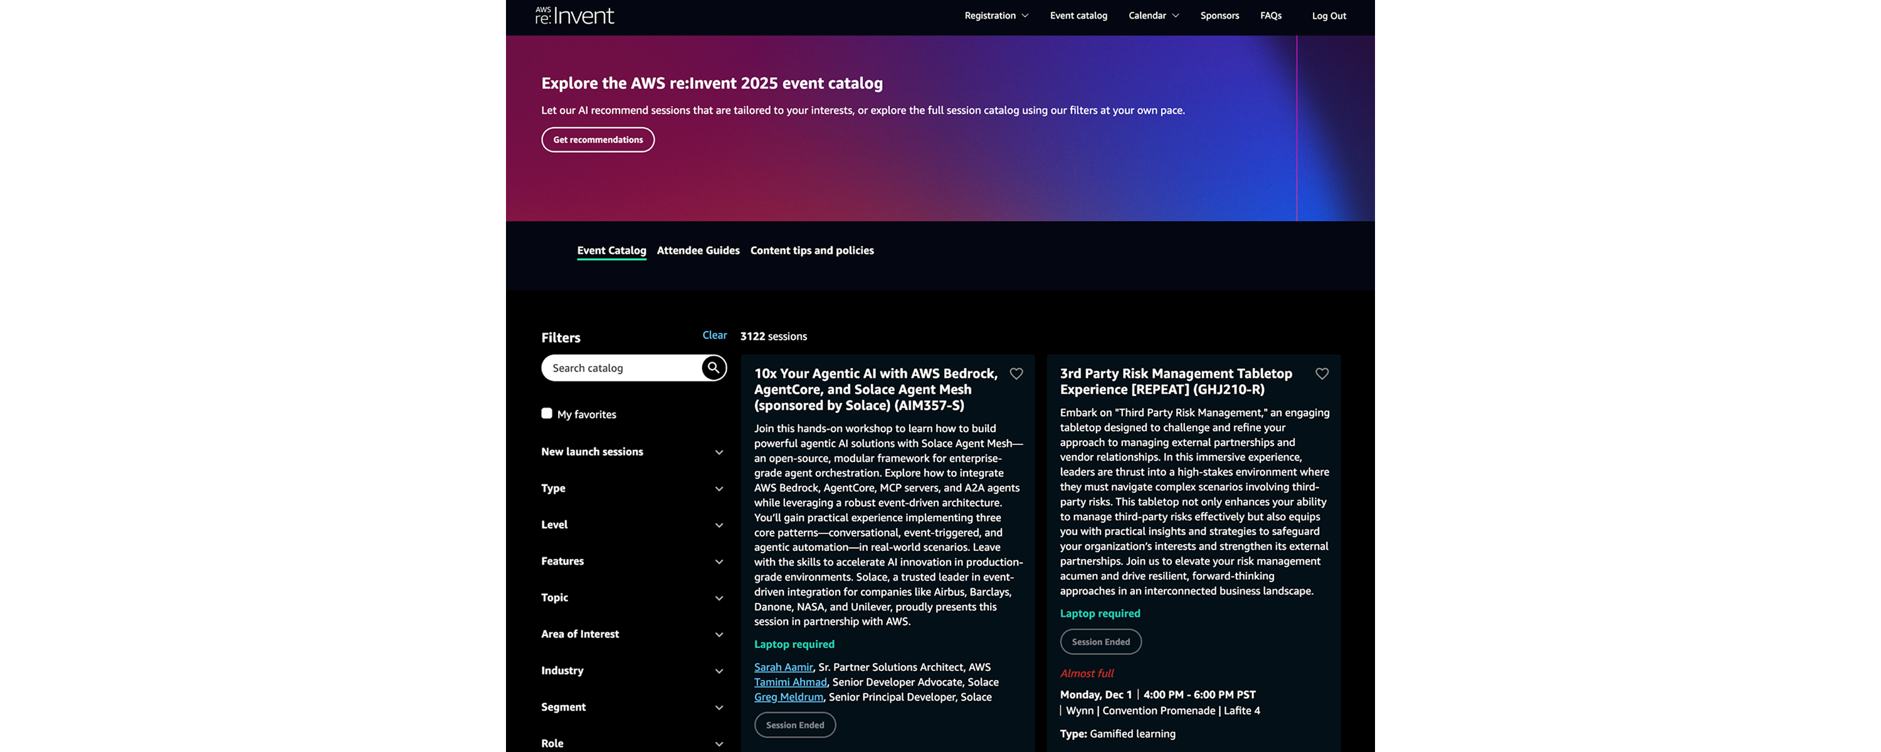Image resolution: width=1881 pixels, height=752 pixels.
Task: Click the AWS re:Invent logo
Action: click(575, 15)
